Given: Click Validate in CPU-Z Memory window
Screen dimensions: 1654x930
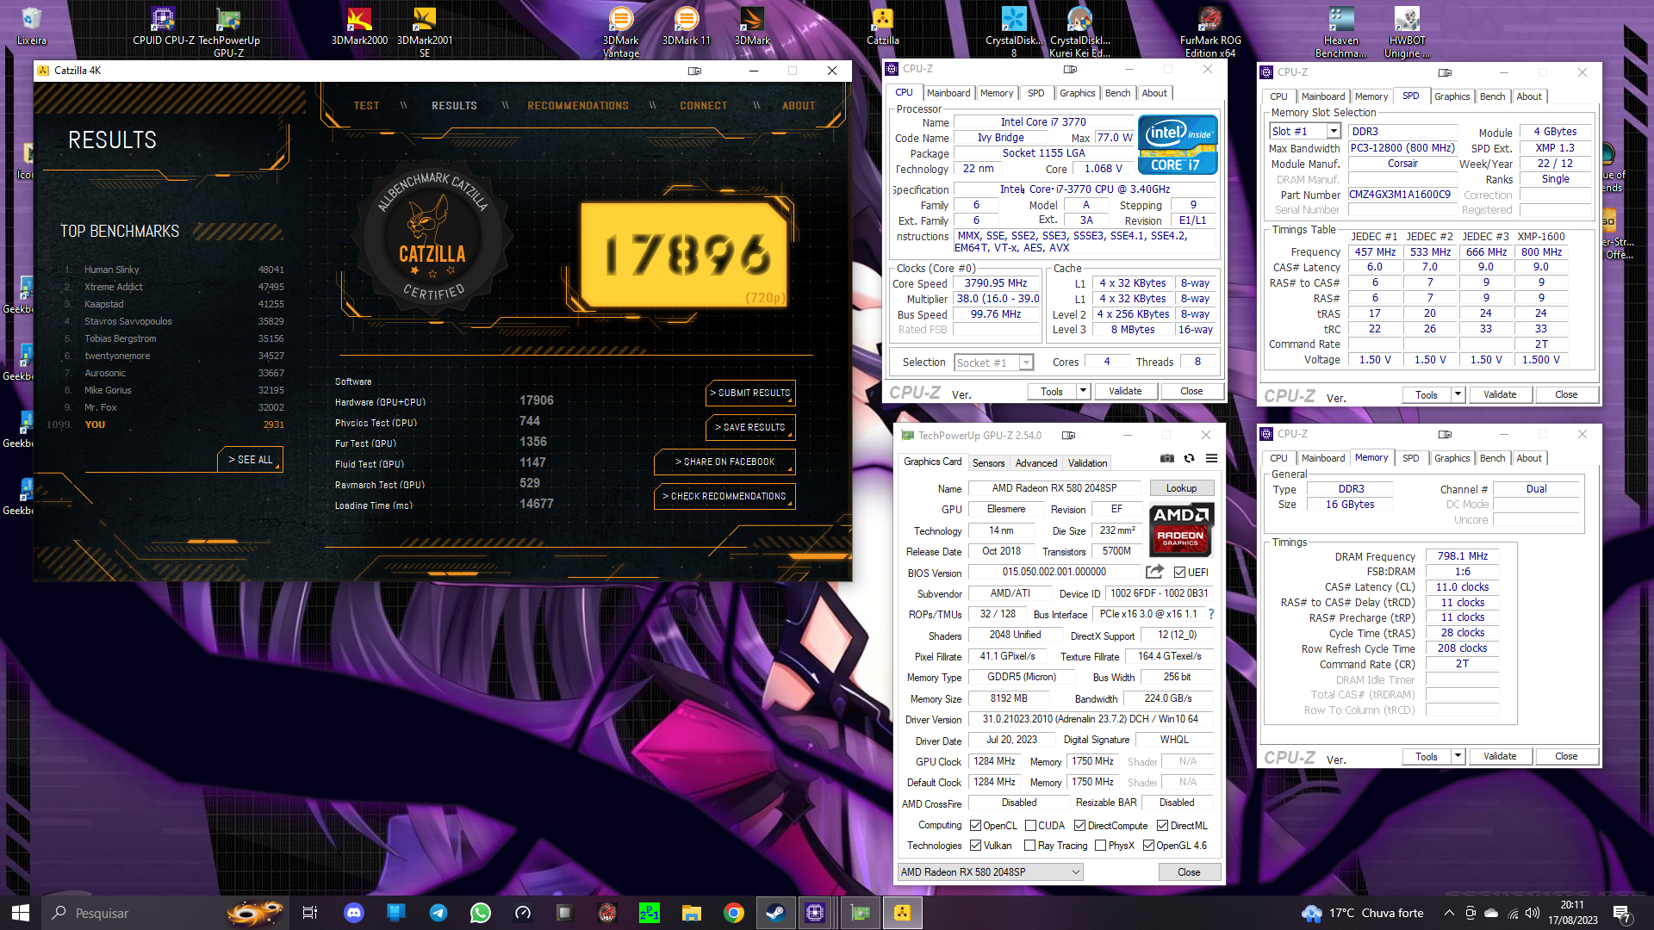Looking at the screenshot, I should [x=1500, y=756].
